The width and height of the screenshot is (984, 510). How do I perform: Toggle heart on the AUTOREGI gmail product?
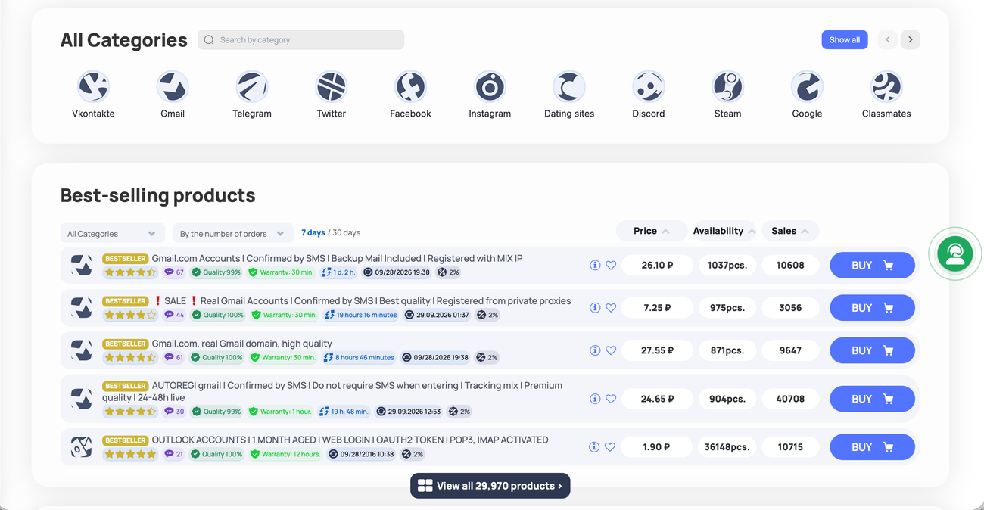[611, 399]
